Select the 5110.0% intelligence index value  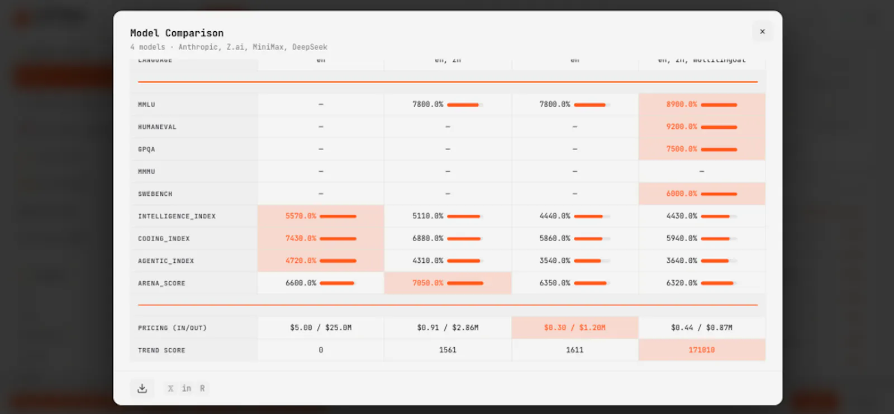(428, 216)
